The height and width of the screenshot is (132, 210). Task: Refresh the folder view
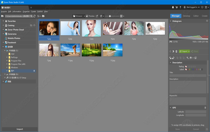click(x=35, y=16)
